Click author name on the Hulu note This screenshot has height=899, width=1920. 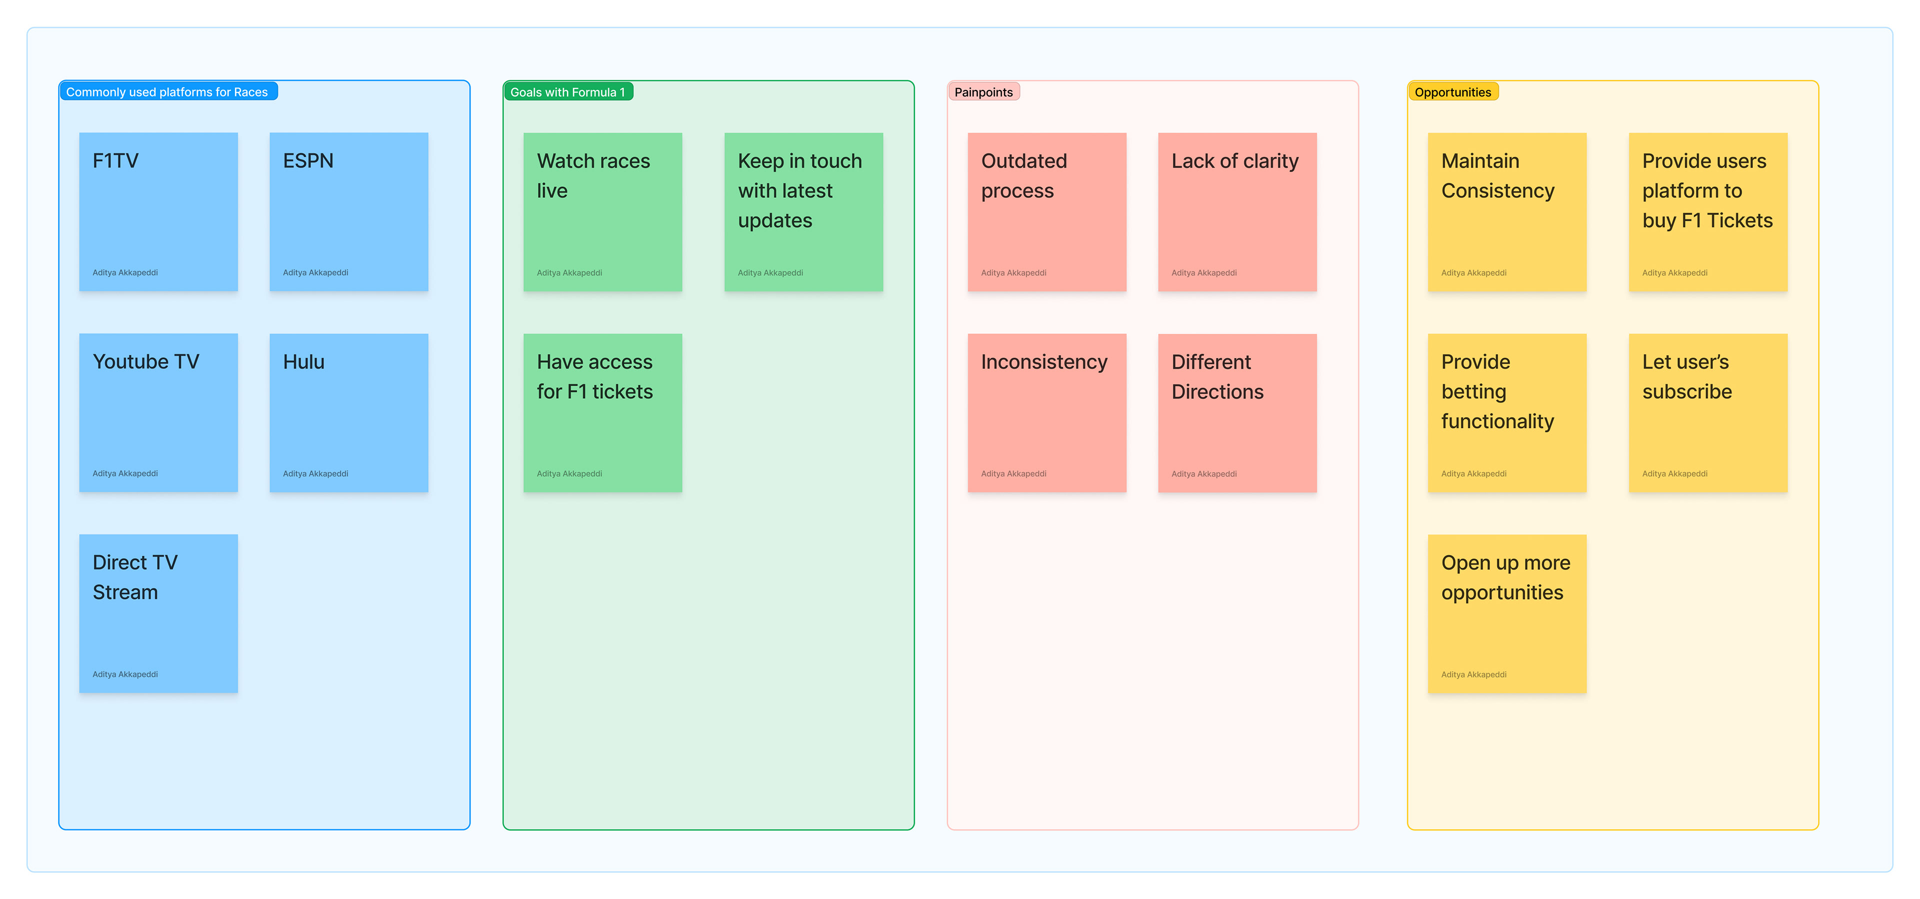point(315,474)
